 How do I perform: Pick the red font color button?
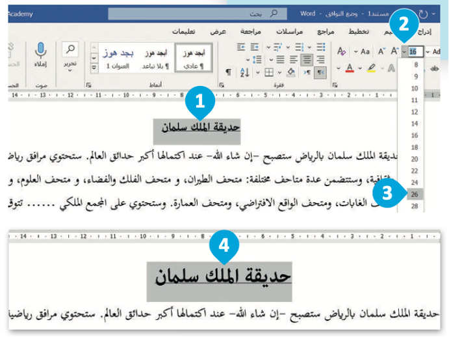point(350,68)
